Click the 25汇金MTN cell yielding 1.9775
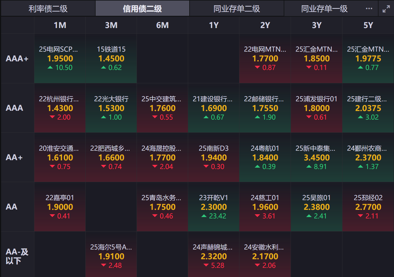 pos(368,59)
